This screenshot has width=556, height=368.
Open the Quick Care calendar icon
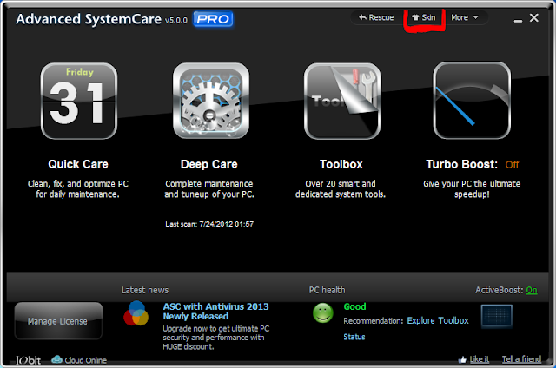79,102
